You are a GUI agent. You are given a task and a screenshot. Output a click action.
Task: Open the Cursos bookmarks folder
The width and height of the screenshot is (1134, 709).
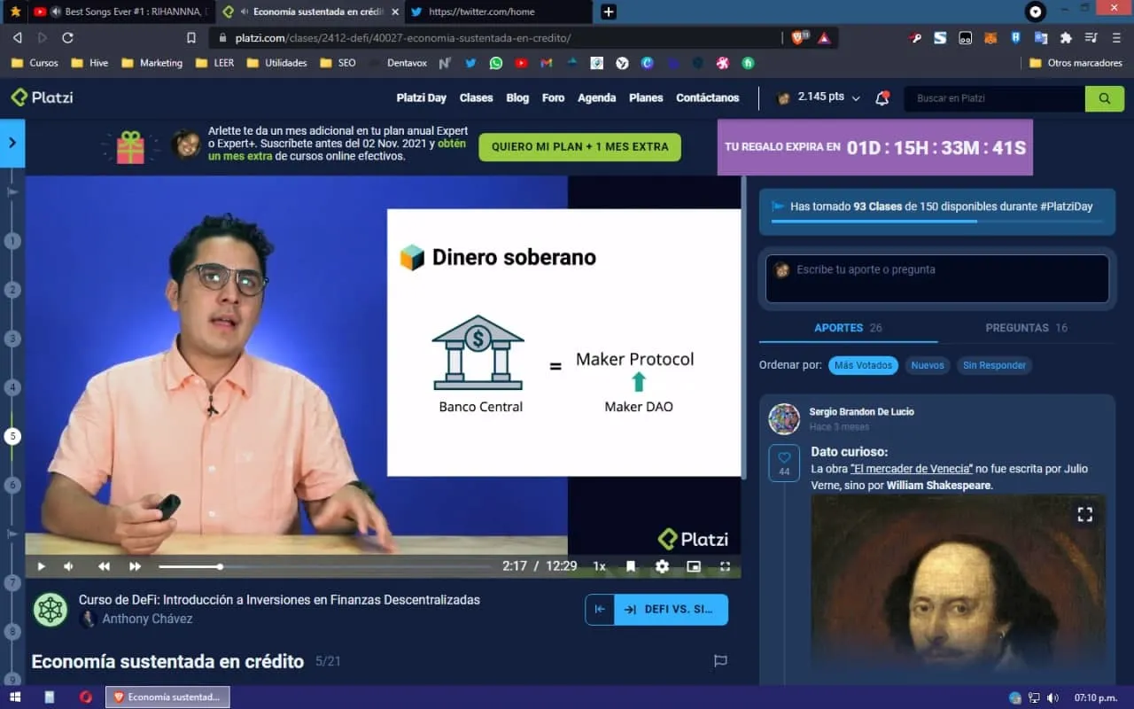[35, 63]
